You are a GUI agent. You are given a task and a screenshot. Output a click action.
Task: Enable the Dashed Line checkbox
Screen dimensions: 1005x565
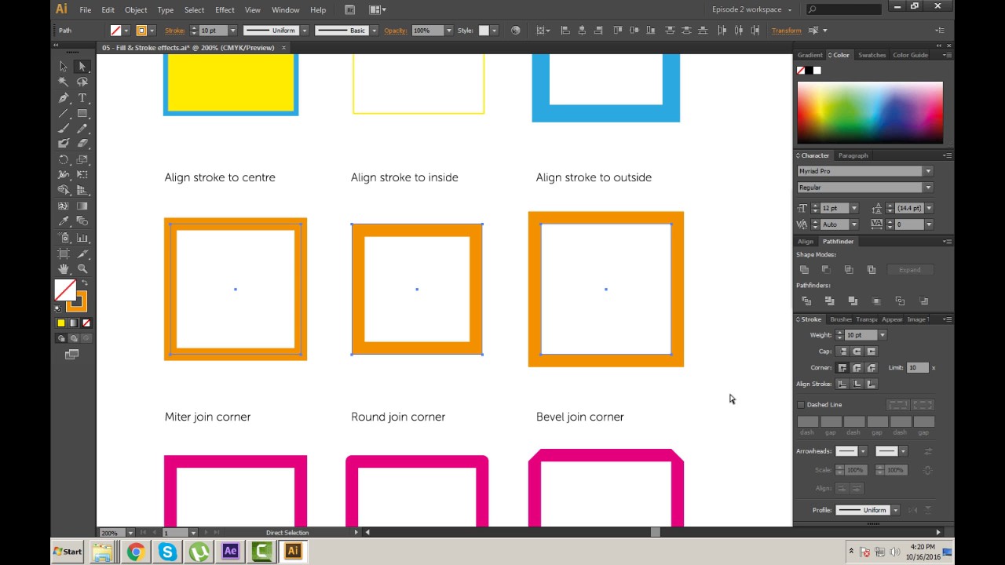801,405
